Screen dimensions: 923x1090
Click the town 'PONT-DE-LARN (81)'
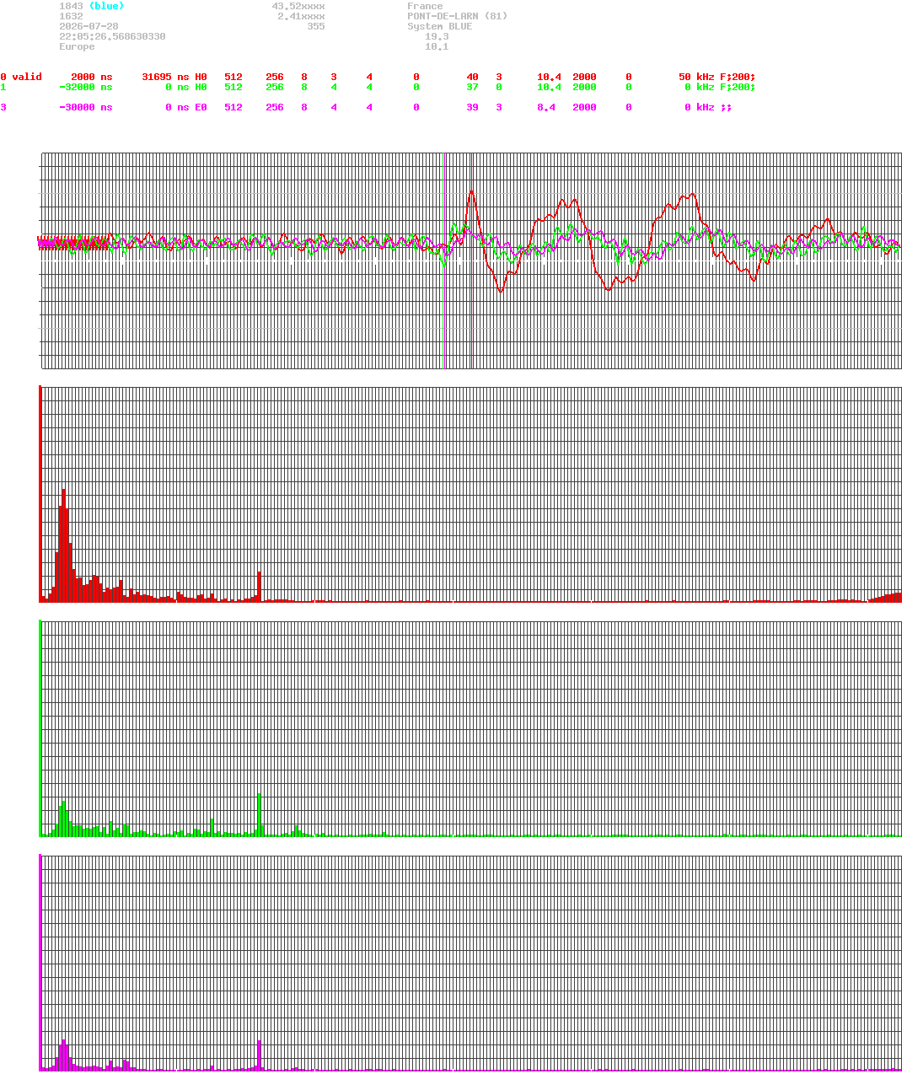point(458,16)
